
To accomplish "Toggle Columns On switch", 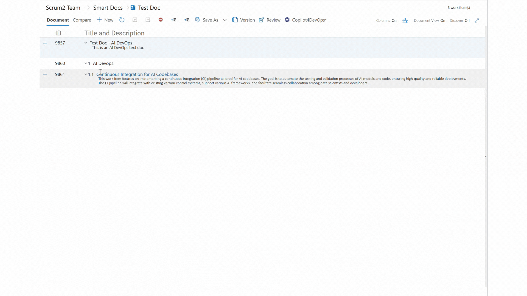I will coord(386,21).
